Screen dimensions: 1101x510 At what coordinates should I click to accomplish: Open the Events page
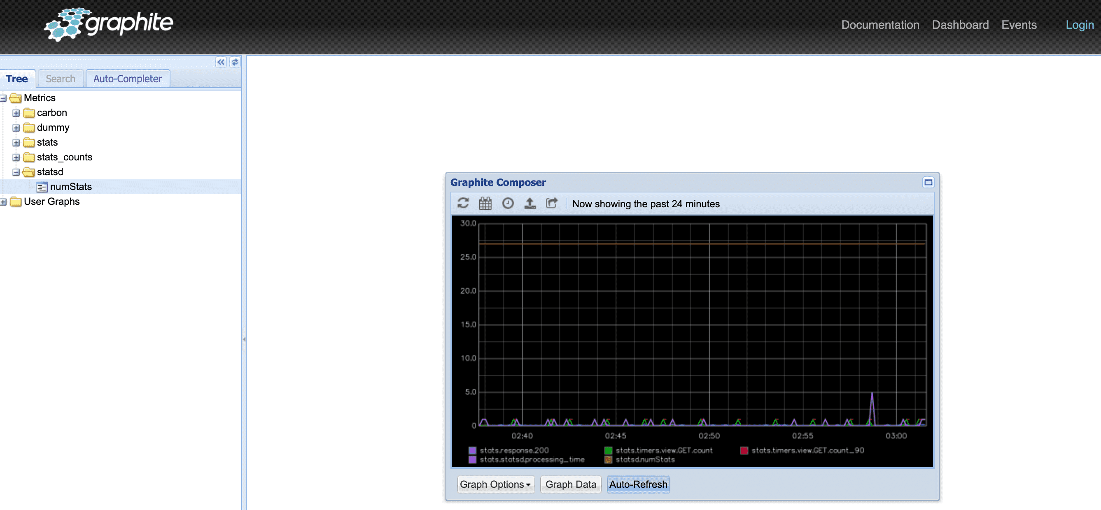[x=1019, y=25]
